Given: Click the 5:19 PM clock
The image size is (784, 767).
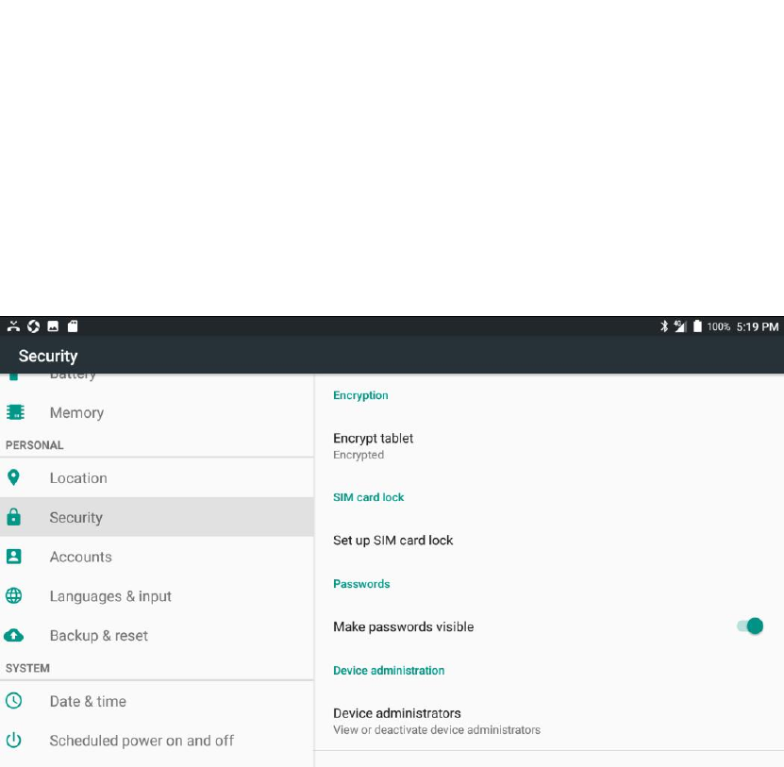Looking at the screenshot, I should [x=757, y=326].
